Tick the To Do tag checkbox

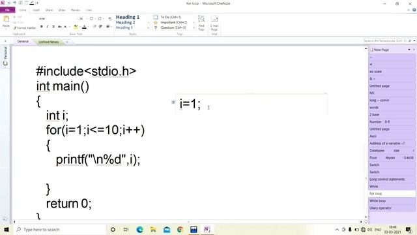156,17
